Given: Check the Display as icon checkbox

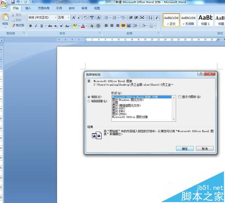Looking at the screenshot, I should pos(180,97).
